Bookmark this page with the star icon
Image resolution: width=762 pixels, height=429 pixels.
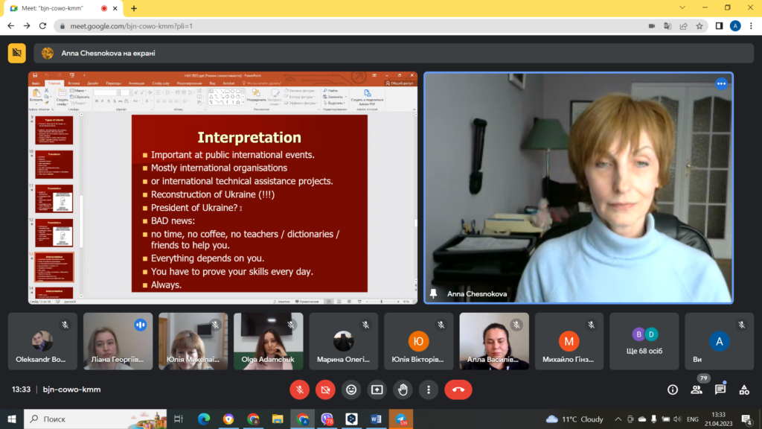pyautogui.click(x=699, y=25)
